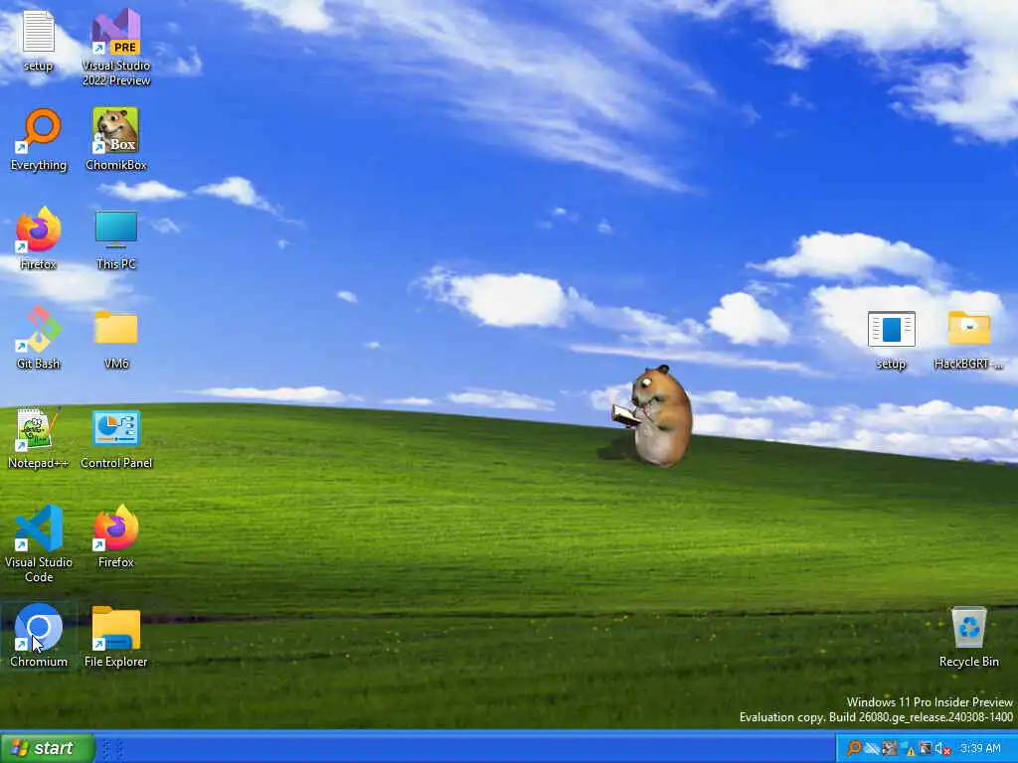Image resolution: width=1018 pixels, height=763 pixels.
Task: Open Control Panel
Action: pyautogui.click(x=115, y=437)
